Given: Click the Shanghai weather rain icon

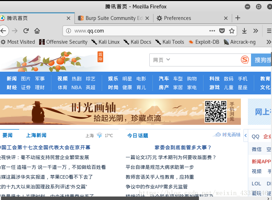Looking at the screenshot, I should 99,135.
